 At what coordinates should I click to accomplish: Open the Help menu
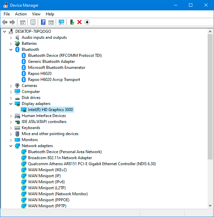tap(50, 14)
